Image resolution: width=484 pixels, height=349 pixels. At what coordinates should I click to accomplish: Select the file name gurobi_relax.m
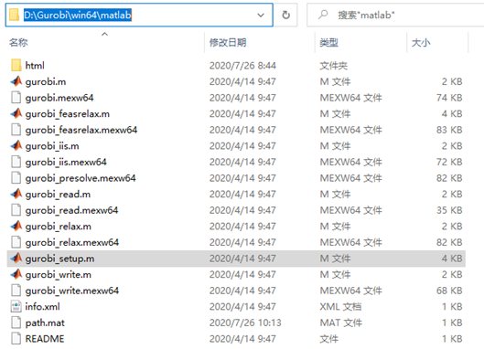[x=59, y=226]
